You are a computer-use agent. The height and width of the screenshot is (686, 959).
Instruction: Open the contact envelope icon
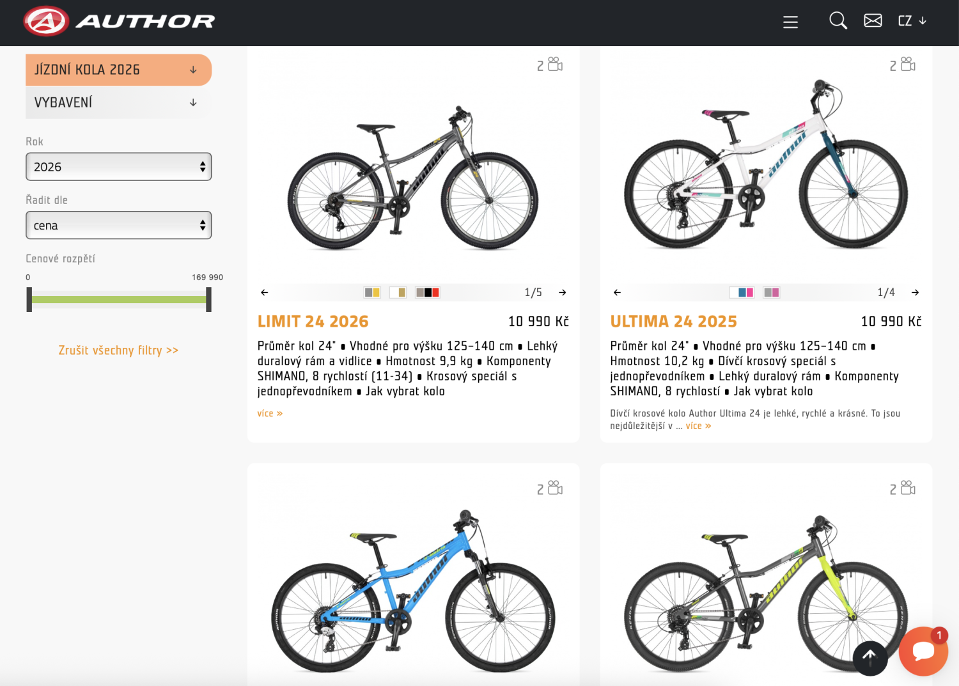pyautogui.click(x=873, y=20)
